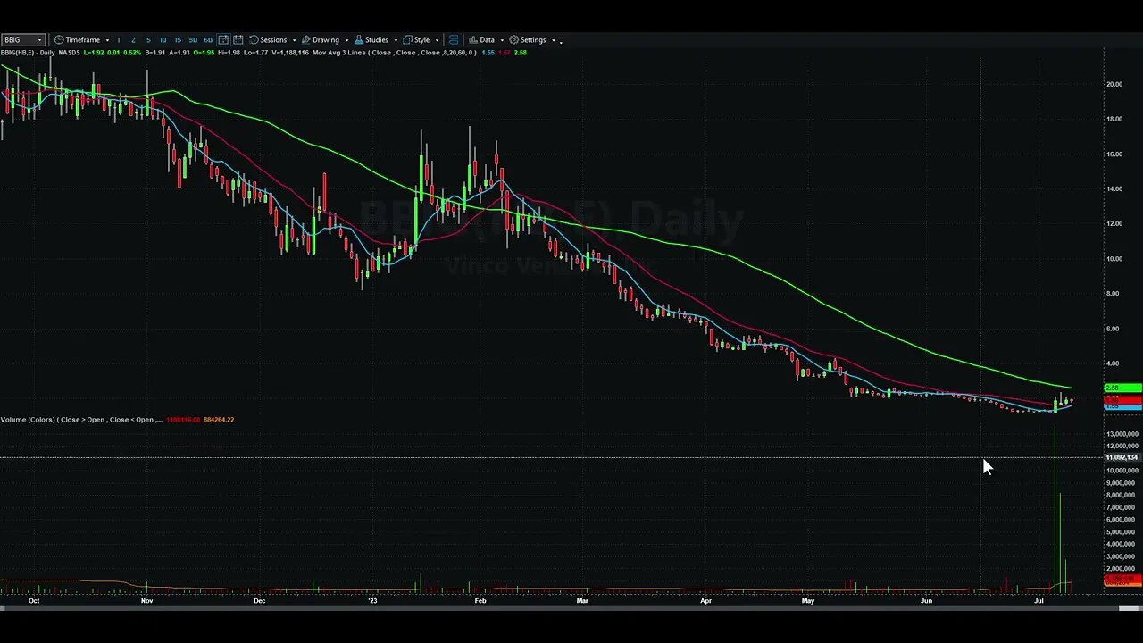Click the Mar date axis label
1143x643 pixels.
582,601
